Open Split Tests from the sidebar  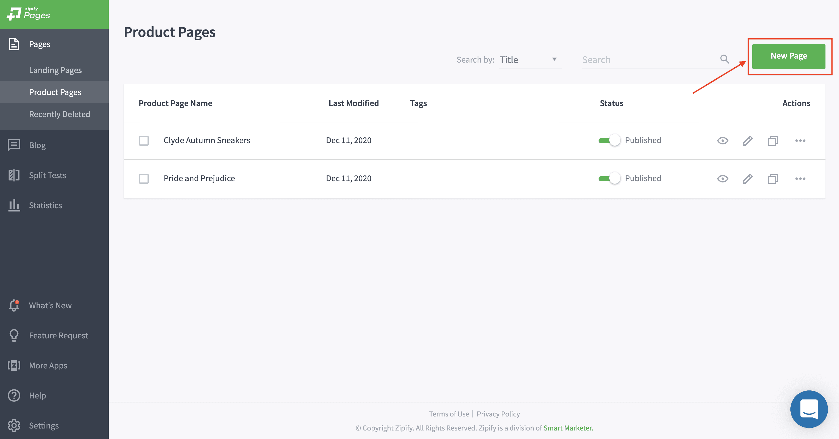tap(47, 175)
